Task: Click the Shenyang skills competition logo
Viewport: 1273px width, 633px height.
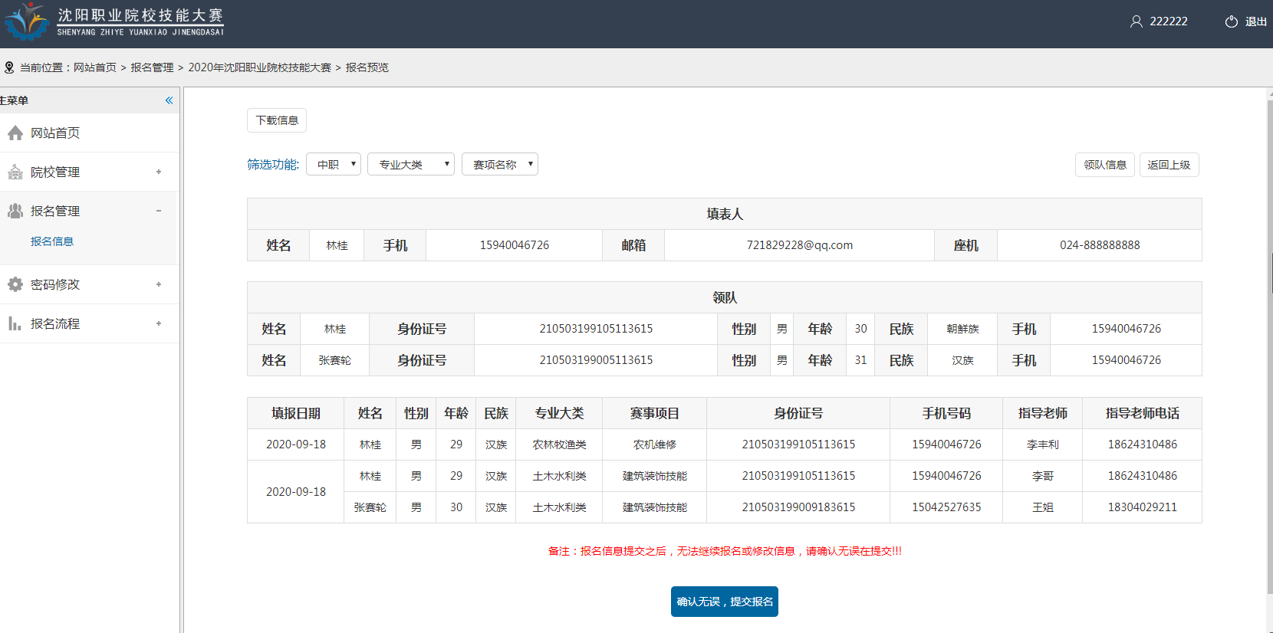Action: pyautogui.click(x=115, y=21)
